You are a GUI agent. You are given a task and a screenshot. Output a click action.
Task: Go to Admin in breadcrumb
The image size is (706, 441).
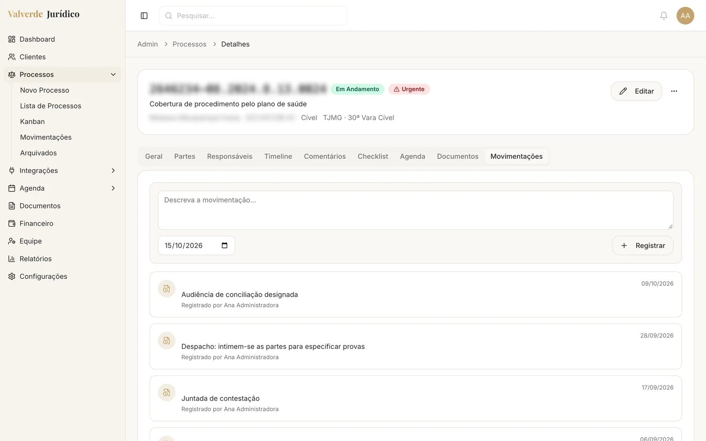coord(147,44)
